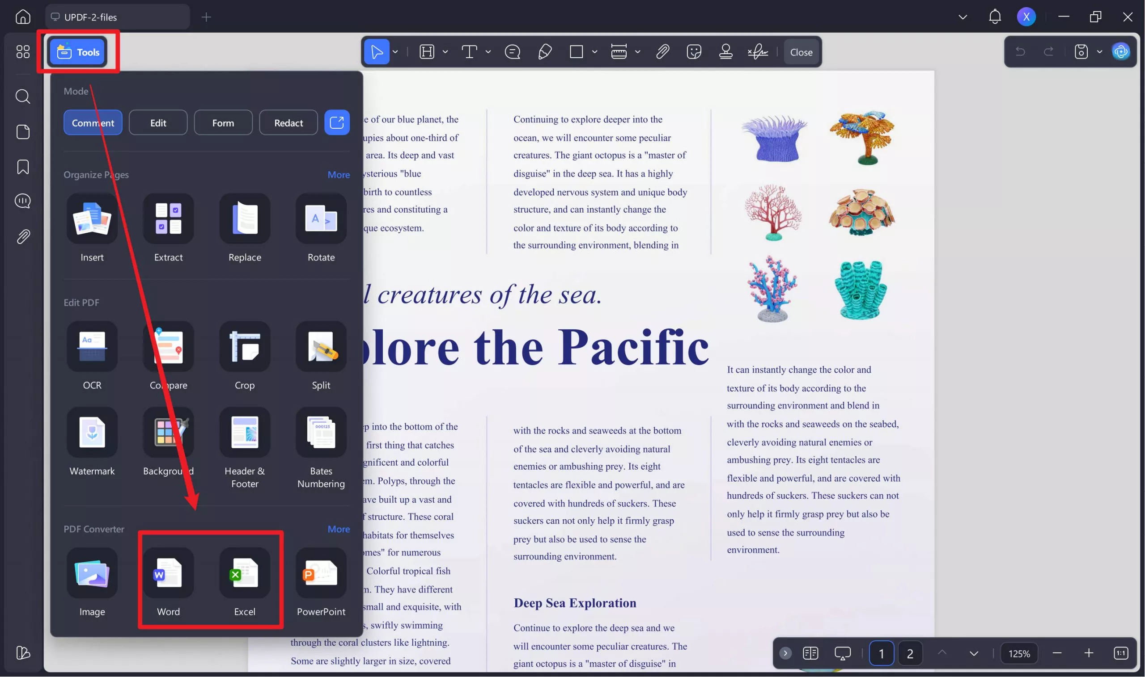This screenshot has height=677, width=1145.
Task: Open the Split PDF tool
Action: (x=321, y=347)
